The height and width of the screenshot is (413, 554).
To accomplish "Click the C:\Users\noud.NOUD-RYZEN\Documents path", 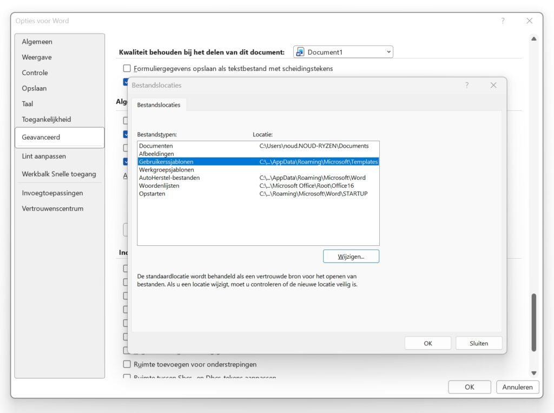I will click(x=314, y=146).
